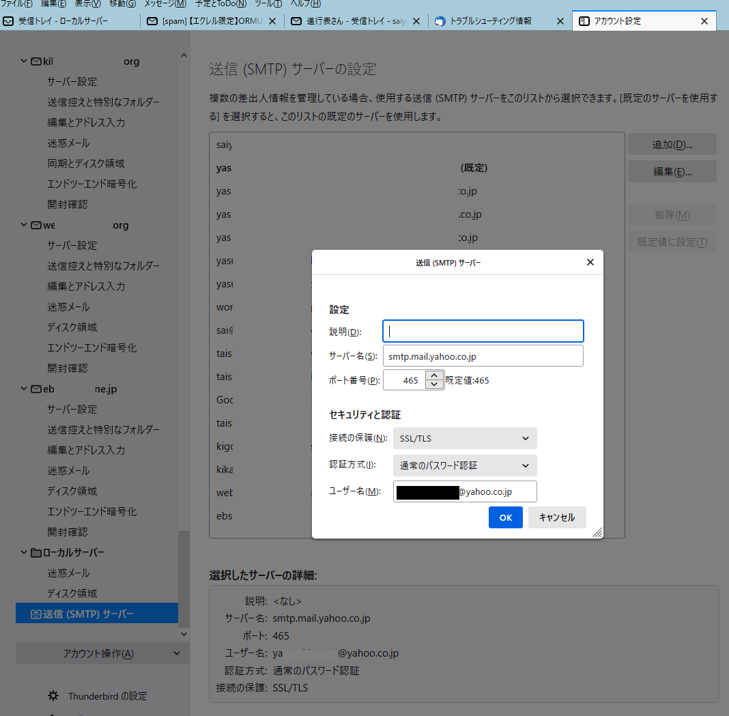Click the mail icon of eb account
This screenshot has height=716, width=729.
point(36,388)
